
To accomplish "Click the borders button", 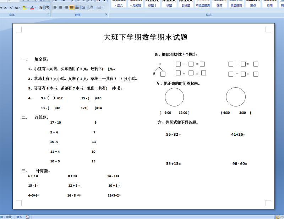I will [99, 7].
